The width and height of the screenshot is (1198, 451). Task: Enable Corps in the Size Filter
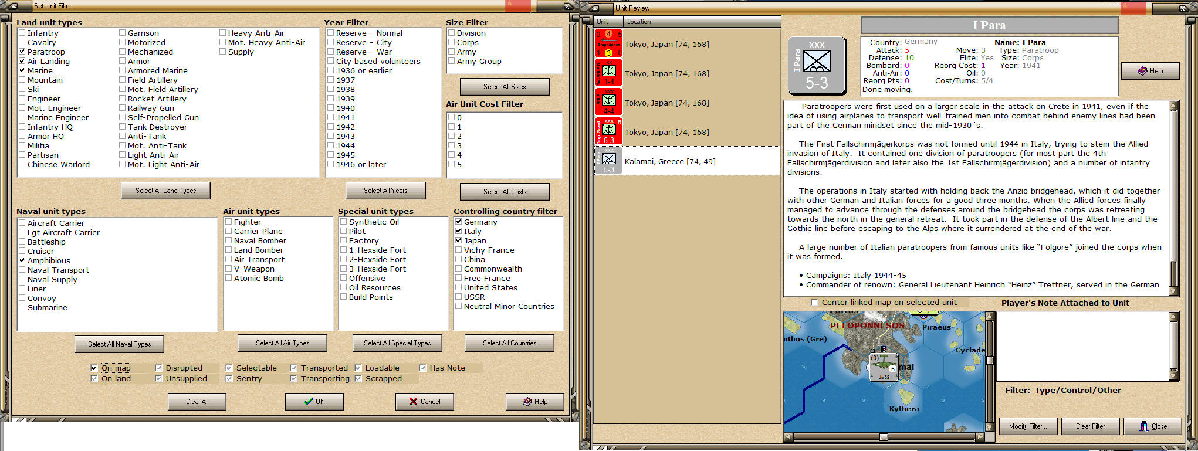(451, 42)
